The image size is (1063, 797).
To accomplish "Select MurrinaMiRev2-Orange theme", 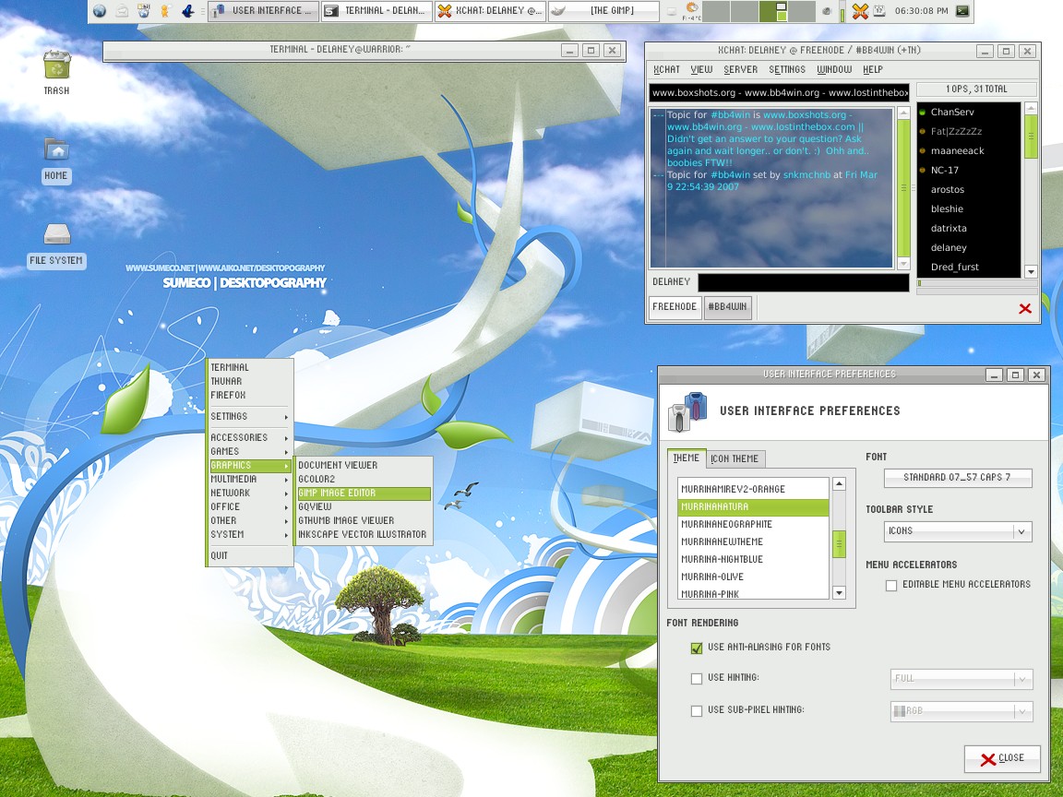I will click(753, 489).
